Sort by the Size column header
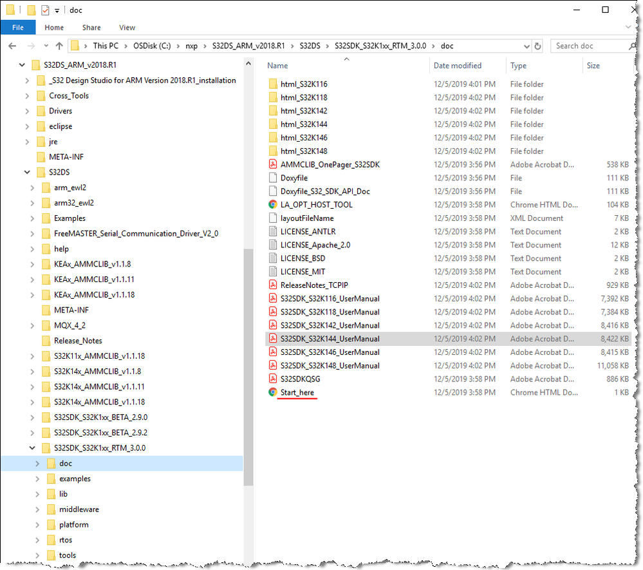Screen dimensions: 643x570 tap(593, 66)
